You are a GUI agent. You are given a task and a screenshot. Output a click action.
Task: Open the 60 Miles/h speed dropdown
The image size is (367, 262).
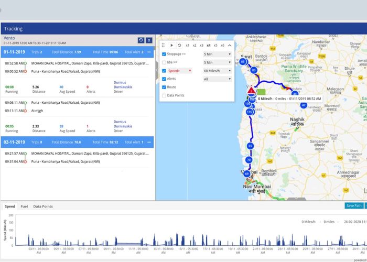(x=217, y=71)
